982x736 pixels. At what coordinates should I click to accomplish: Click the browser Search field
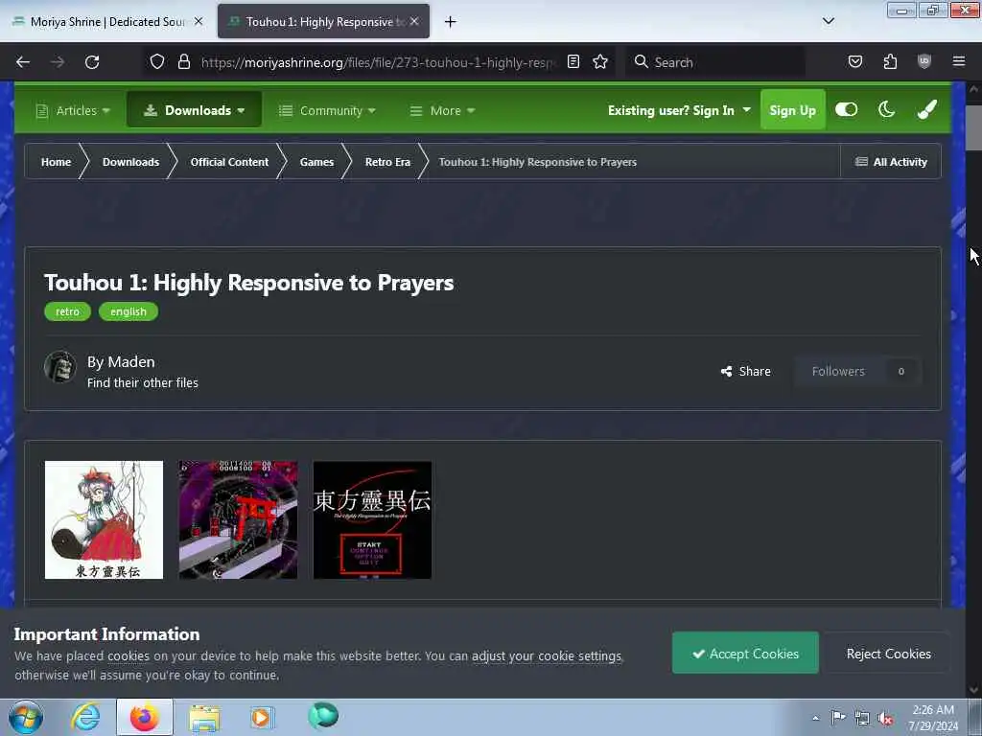click(715, 62)
